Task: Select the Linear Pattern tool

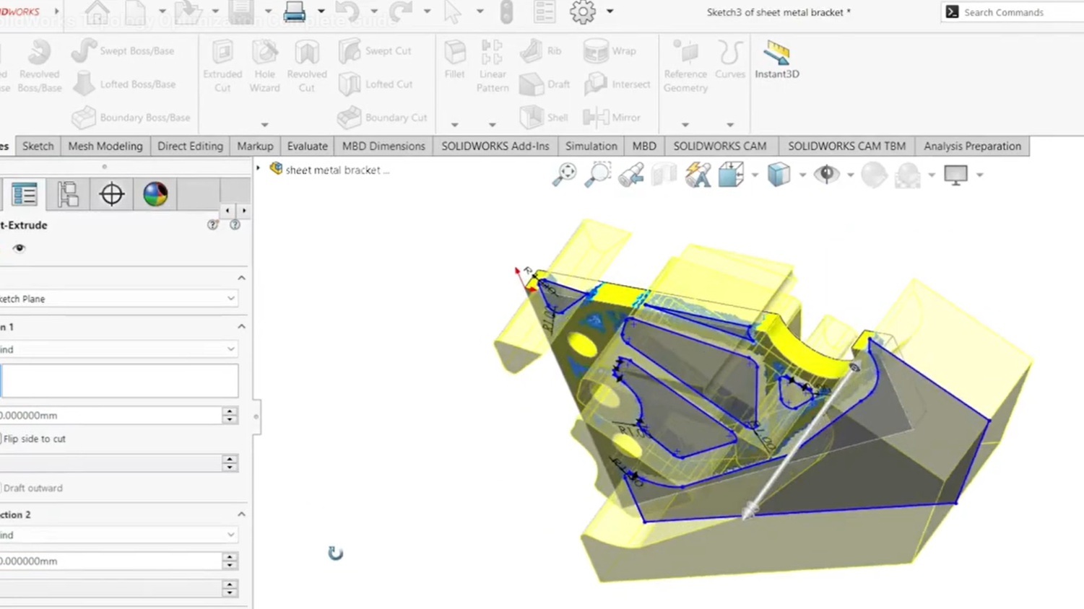Action: [x=493, y=66]
